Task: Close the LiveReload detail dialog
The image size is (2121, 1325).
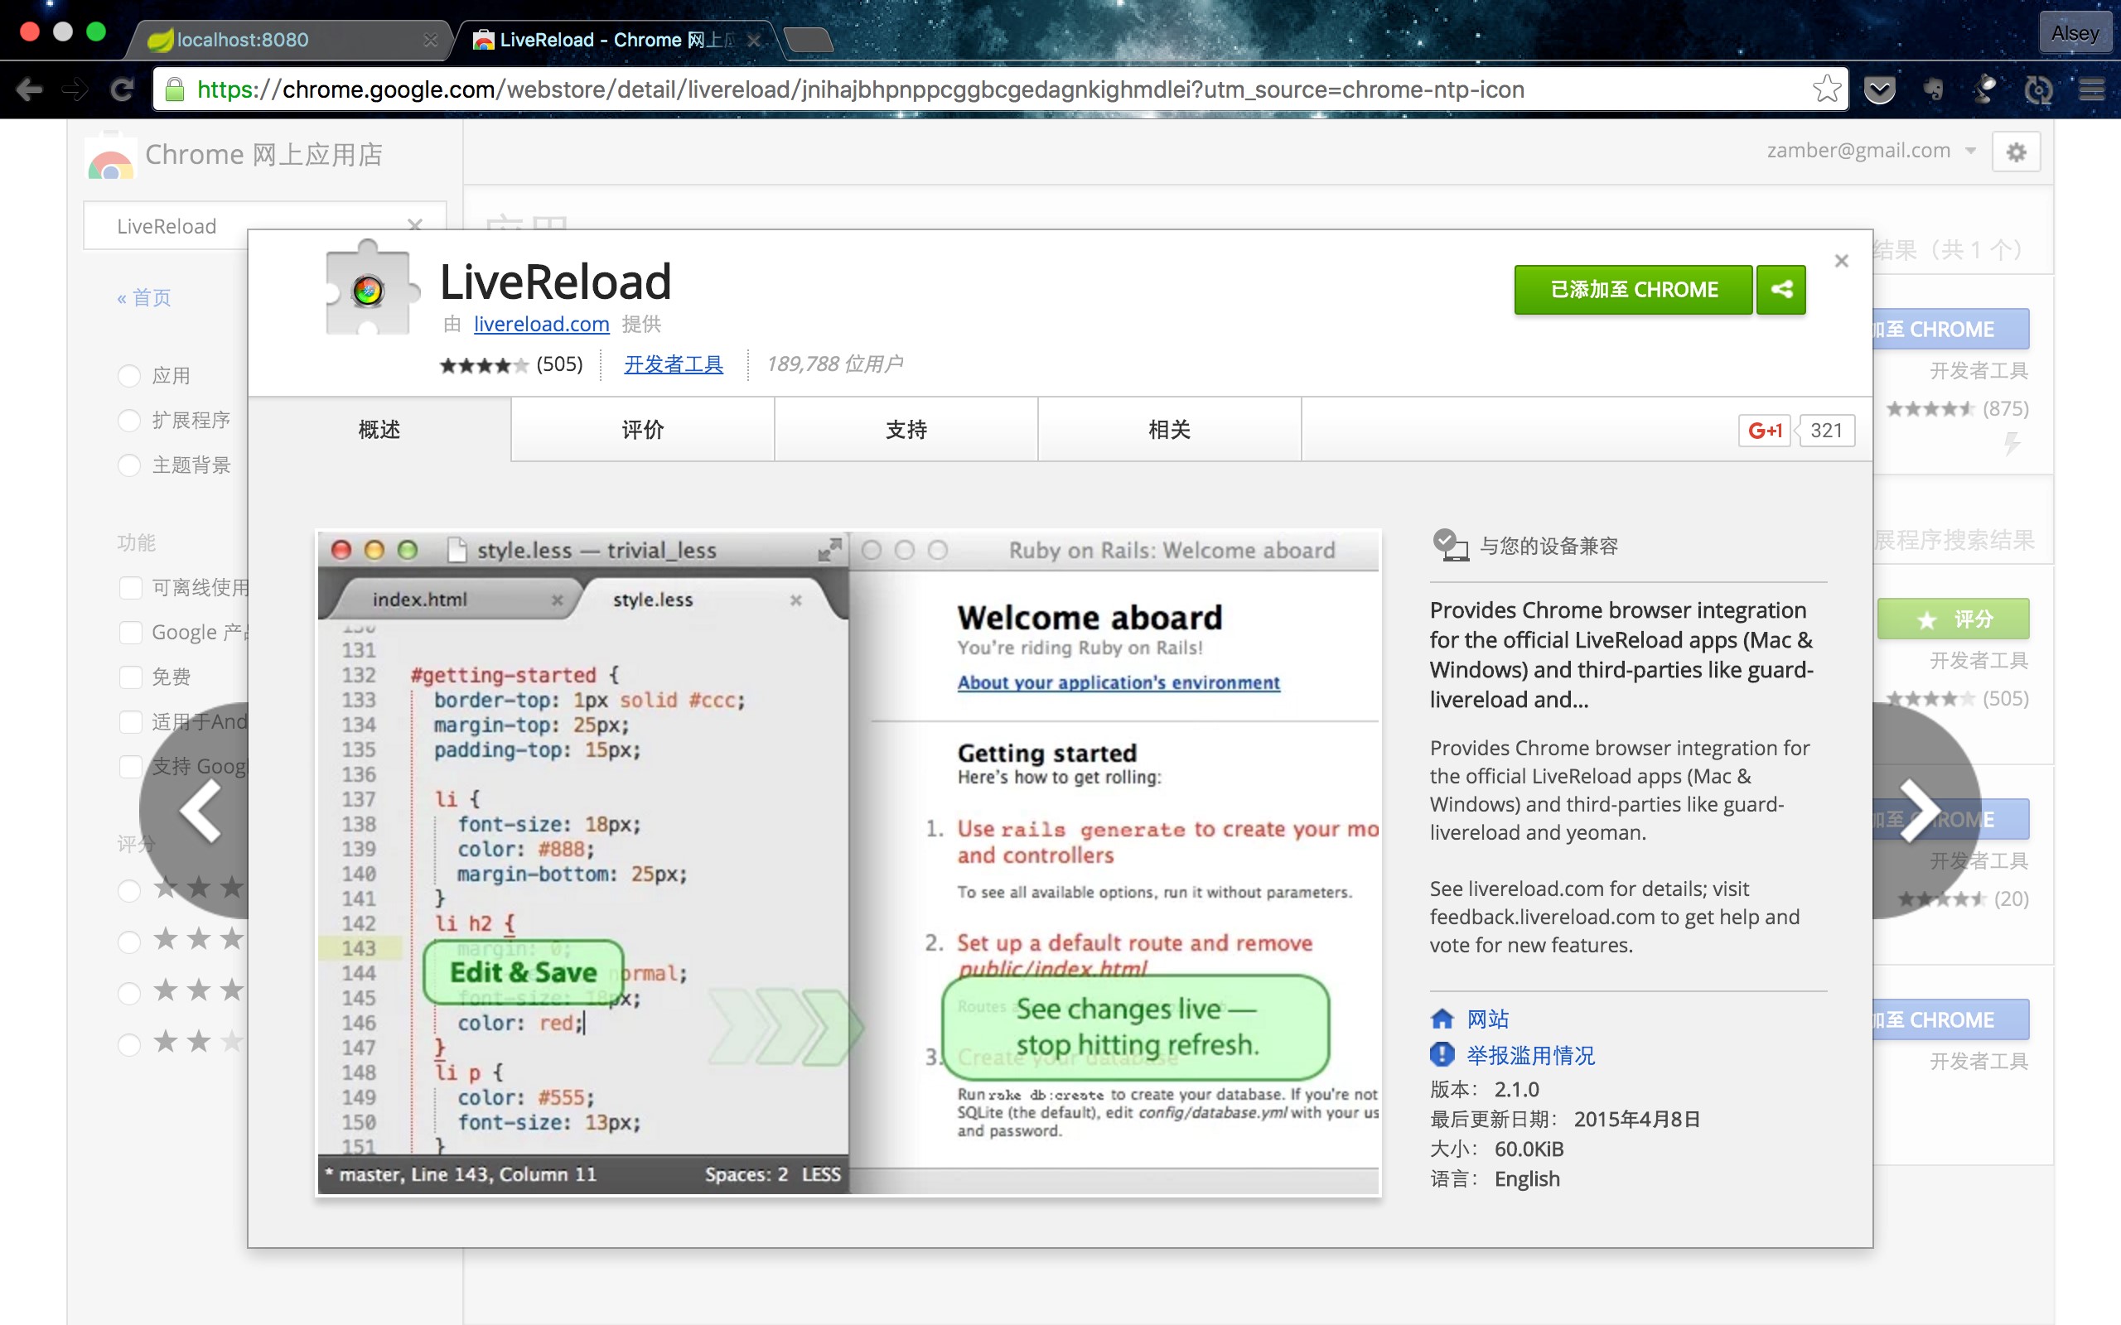Action: point(1842,261)
